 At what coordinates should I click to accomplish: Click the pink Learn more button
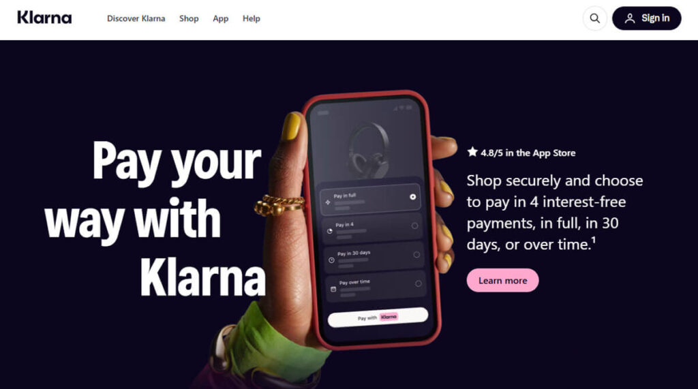[502, 281]
